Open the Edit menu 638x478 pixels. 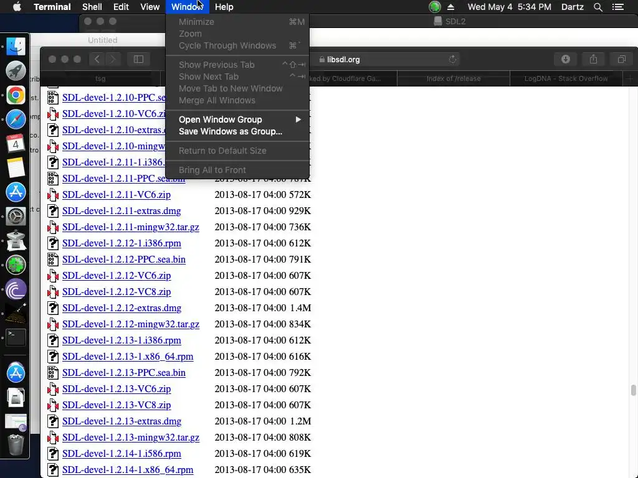pyautogui.click(x=121, y=7)
